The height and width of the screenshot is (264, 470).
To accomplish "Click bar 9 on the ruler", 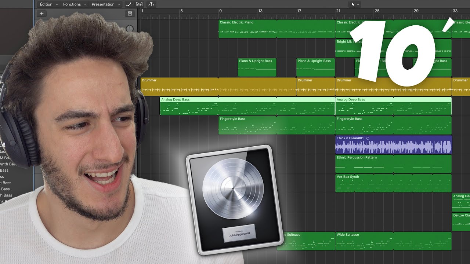I will [220, 11].
